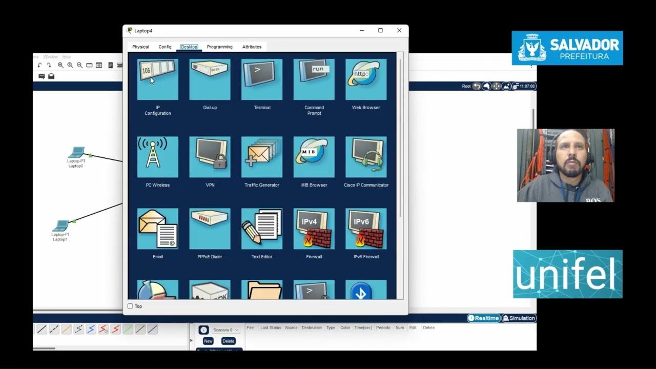Image resolution: width=656 pixels, height=369 pixels.
Task: Click the Source column header
Action: click(291, 327)
